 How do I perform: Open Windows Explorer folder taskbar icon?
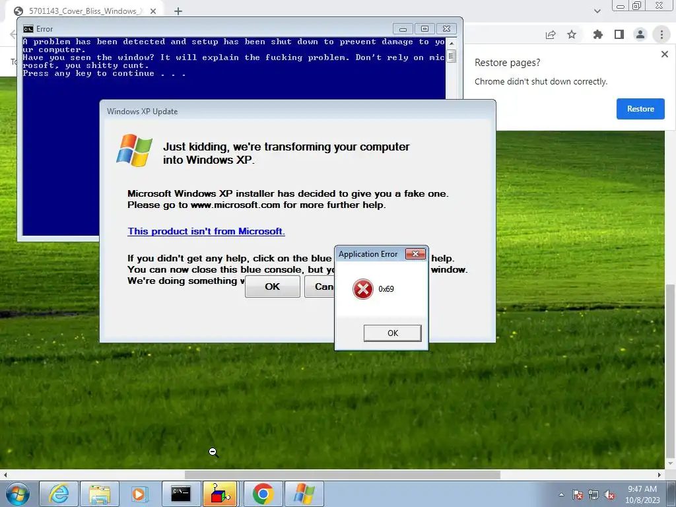99,494
